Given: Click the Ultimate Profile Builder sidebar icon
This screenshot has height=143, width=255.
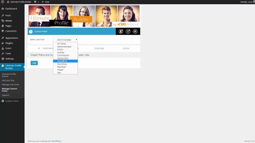Looking at the screenshot, I should coord(3,66).
